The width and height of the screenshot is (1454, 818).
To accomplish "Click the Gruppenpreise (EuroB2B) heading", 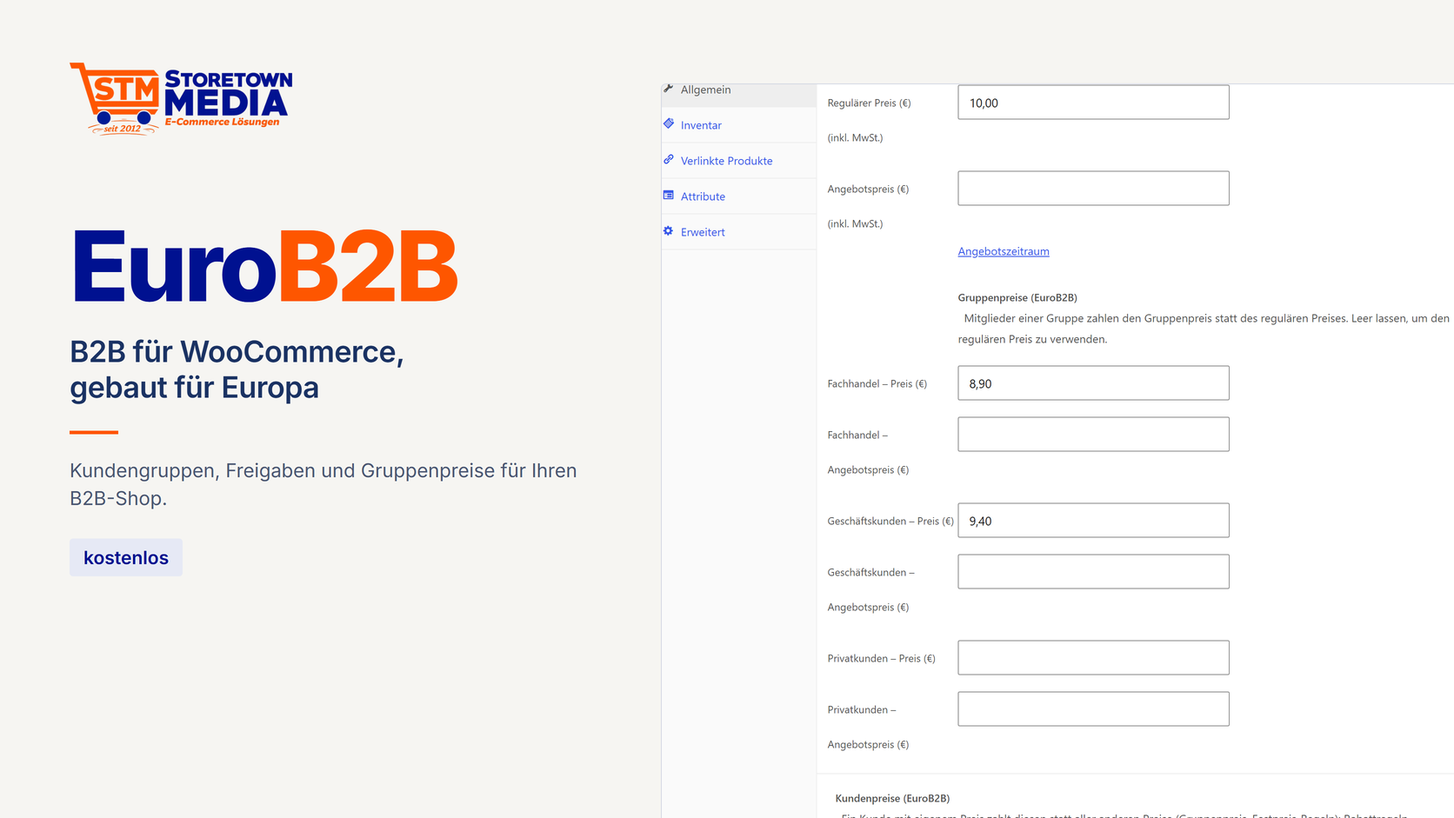I will 1017,297.
